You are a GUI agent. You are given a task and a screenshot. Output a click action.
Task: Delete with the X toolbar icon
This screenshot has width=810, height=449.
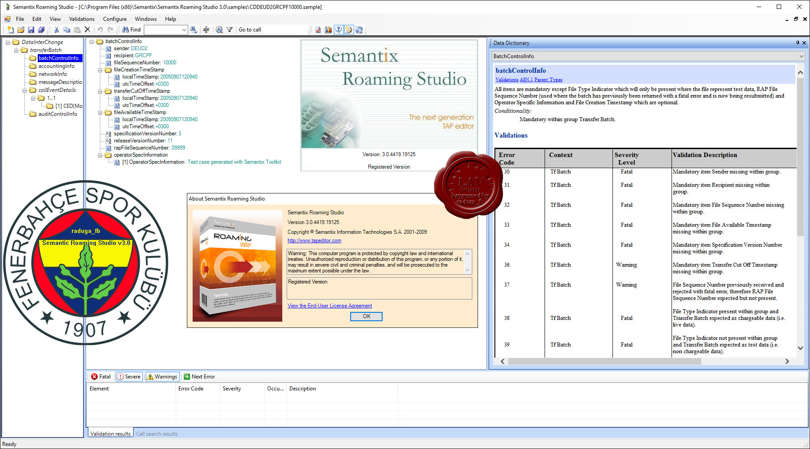tap(87, 30)
